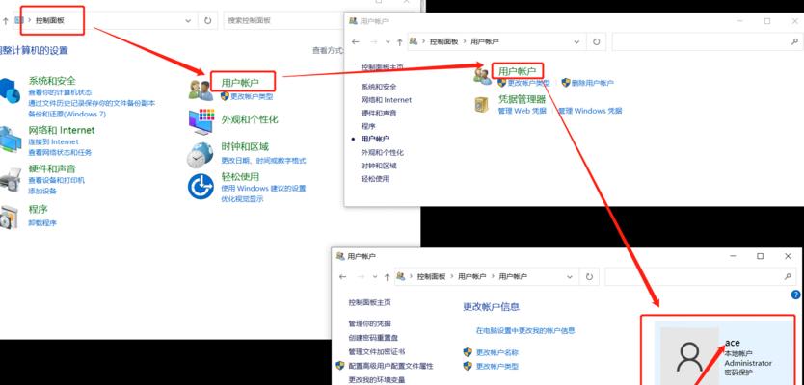Click 卸载程序 link
804x385 pixels.
(x=42, y=223)
